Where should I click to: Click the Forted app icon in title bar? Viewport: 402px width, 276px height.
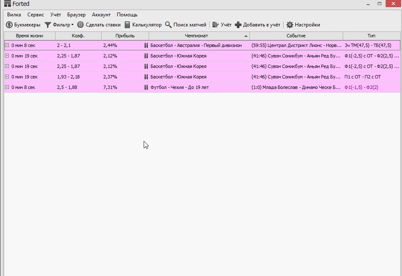[8, 4]
